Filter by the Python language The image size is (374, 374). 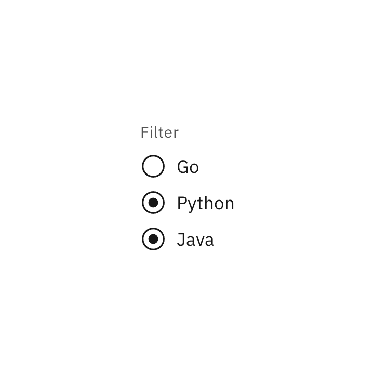coord(153,203)
